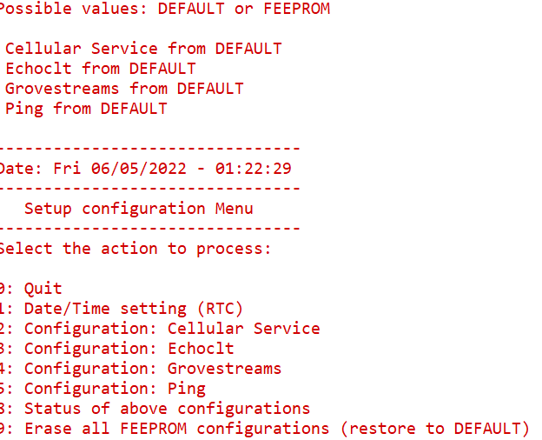The height and width of the screenshot is (440, 542).
Task: Click Configuration: Cellular Service option
Action: pos(160,329)
